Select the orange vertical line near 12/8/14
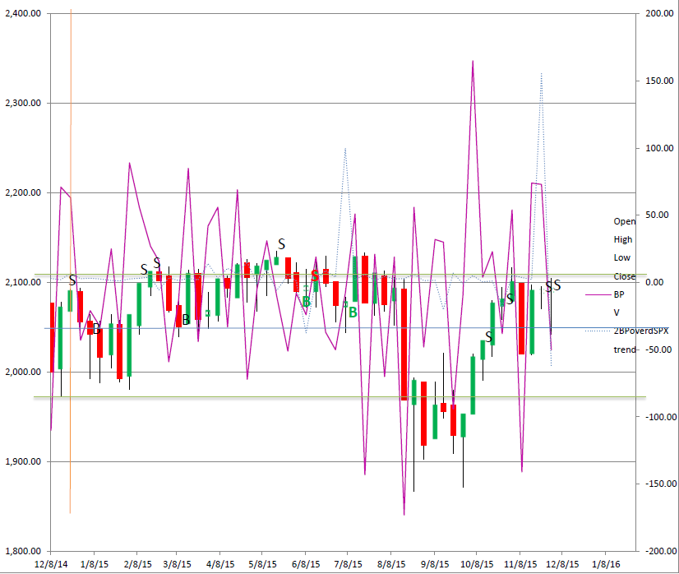The width and height of the screenshot is (679, 574). pyautogui.click(x=71, y=247)
